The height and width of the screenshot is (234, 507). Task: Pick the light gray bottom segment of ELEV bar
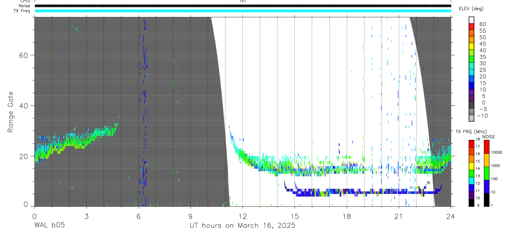coord(471,118)
